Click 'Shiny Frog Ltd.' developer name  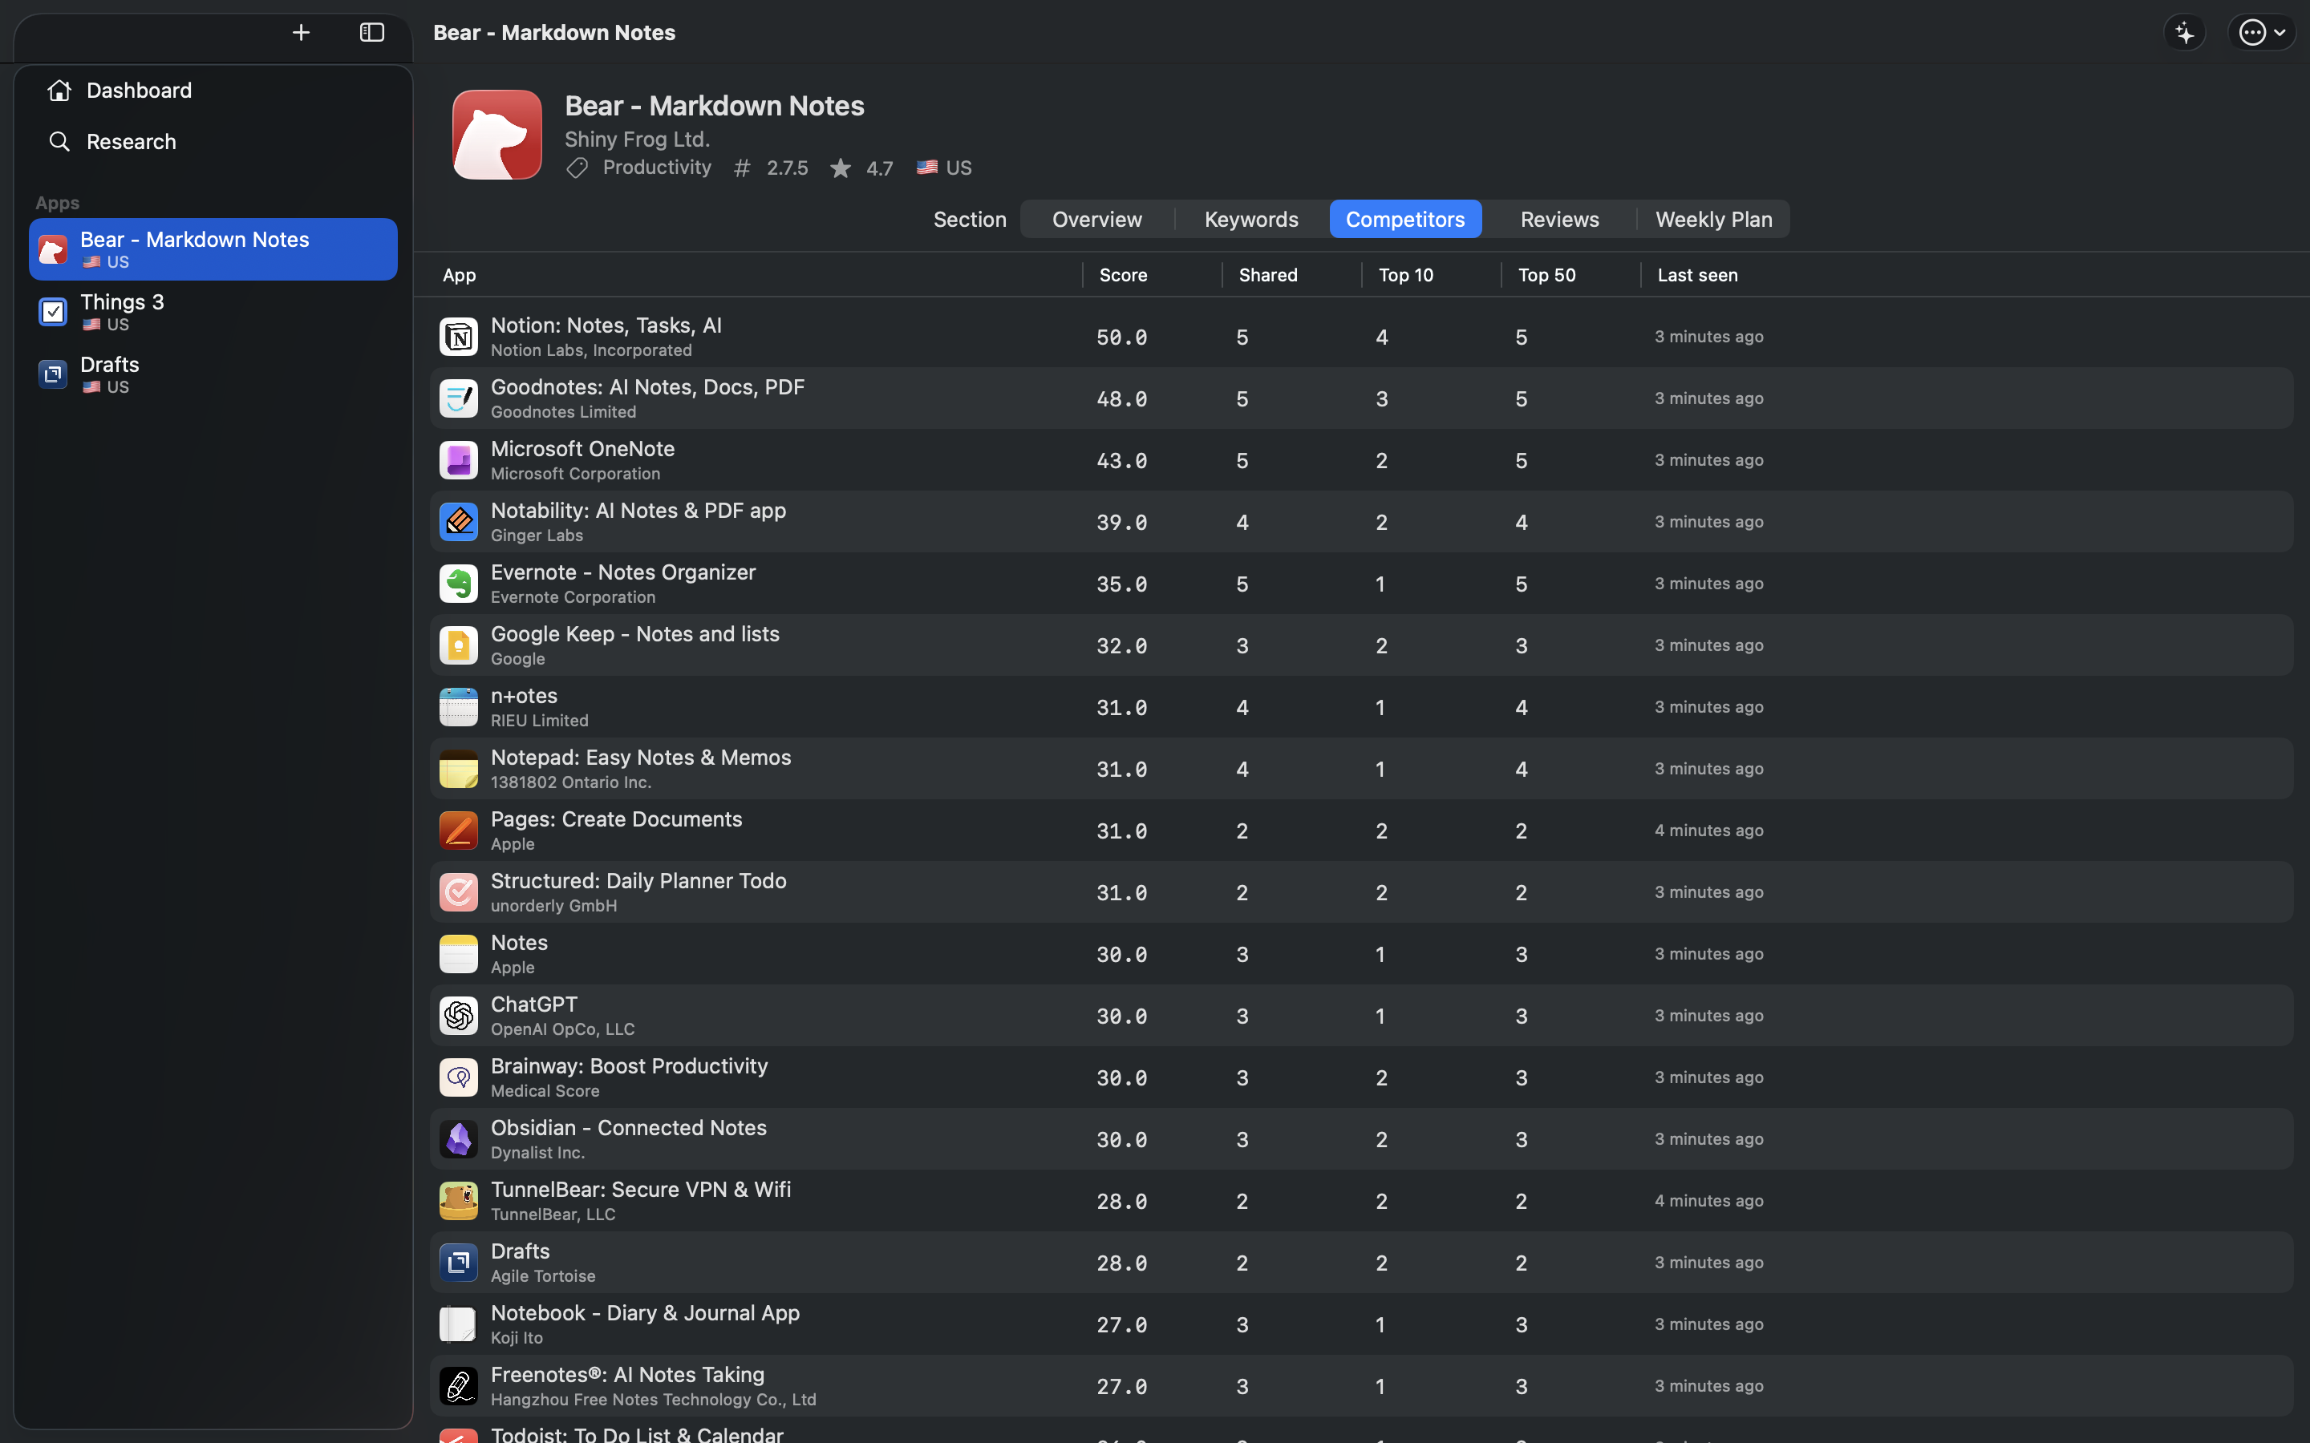(637, 139)
